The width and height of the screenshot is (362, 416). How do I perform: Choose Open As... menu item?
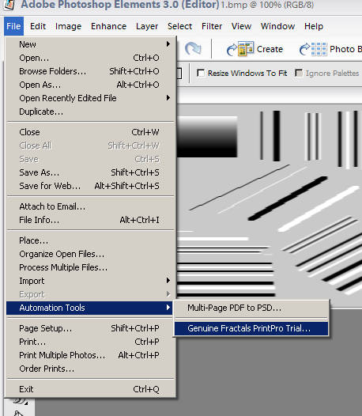90,85
